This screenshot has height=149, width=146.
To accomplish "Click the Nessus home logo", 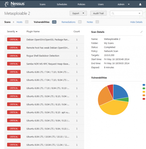I will 15,4.
